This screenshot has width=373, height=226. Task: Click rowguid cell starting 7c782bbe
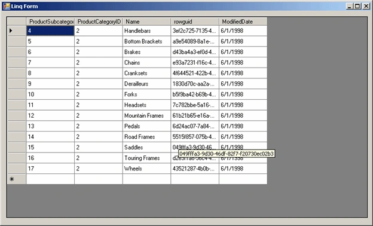coord(195,105)
